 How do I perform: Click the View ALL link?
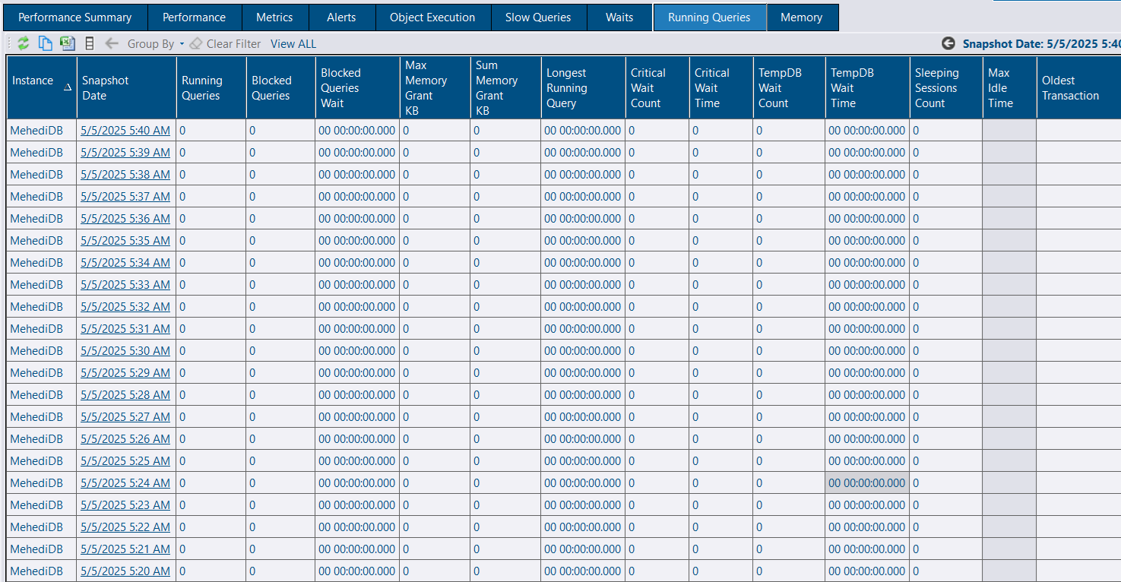point(293,44)
